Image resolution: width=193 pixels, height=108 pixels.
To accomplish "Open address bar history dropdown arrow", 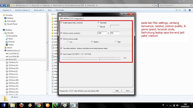I will (153, 5).
